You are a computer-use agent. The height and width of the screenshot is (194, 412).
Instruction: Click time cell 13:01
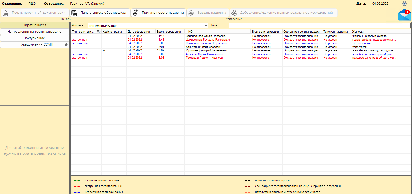point(160,47)
